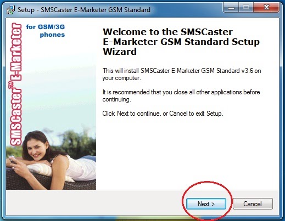Close the Setup wizard window

pyautogui.click(x=266, y=8)
